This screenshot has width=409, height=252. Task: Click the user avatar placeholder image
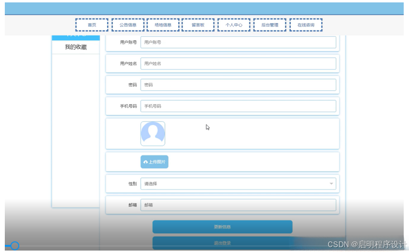tap(153, 134)
